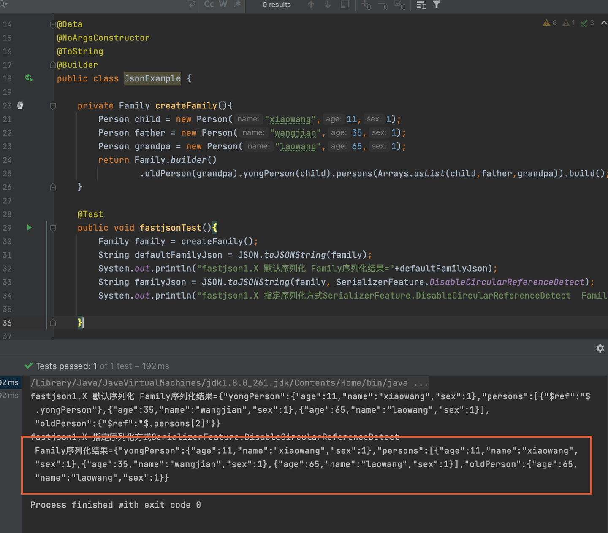The image size is (608, 533).
Task: Run fastjsonTest via green gutter arrow
Action: (x=29, y=227)
